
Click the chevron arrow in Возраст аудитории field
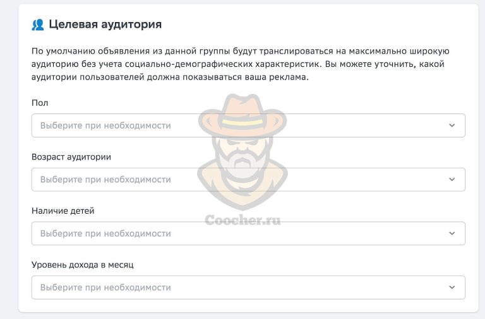pos(452,180)
